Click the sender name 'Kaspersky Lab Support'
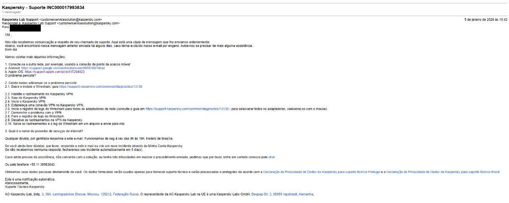Image resolution: width=509 pixels, height=203 pixels. [20, 19]
